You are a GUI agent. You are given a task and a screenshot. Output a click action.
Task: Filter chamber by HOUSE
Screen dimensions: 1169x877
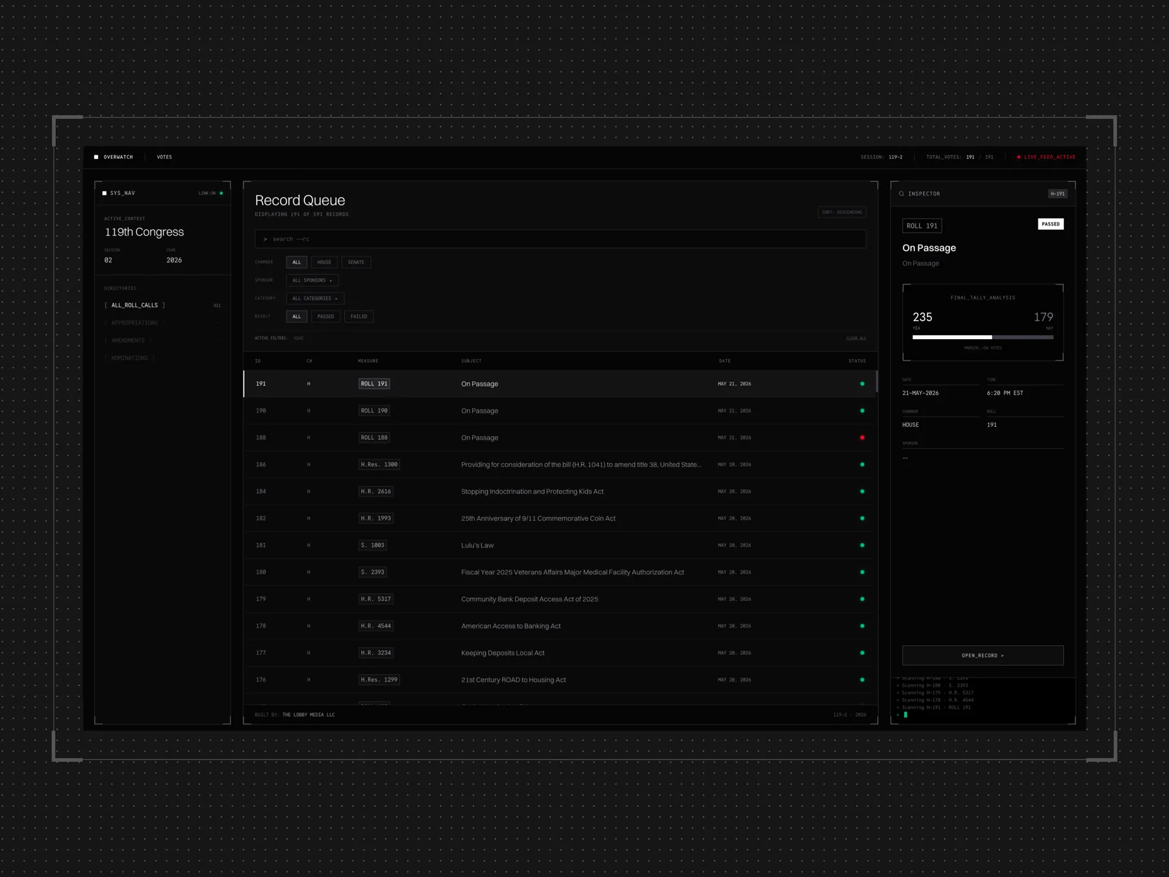tap(324, 262)
